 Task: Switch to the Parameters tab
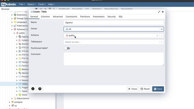point(99,17)
